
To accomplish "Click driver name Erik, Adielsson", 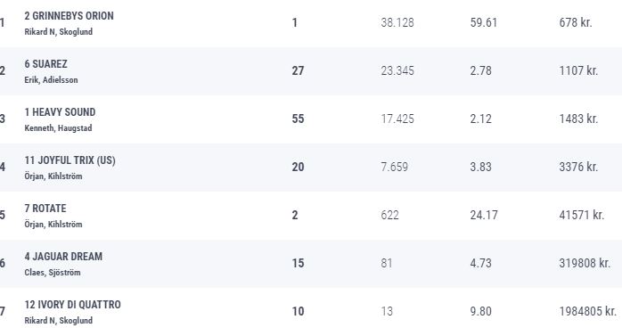I will [51, 80].
